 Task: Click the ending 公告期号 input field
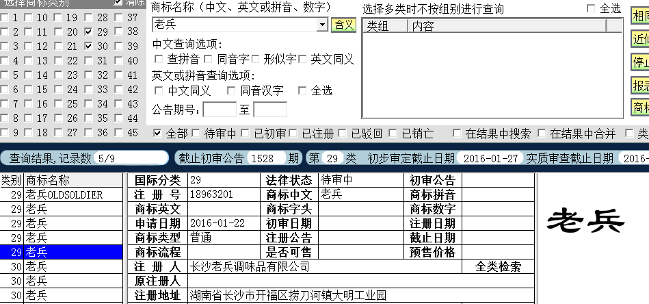coord(270,110)
